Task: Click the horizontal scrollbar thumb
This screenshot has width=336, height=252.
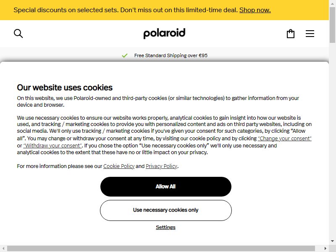Action: tap(161, 248)
